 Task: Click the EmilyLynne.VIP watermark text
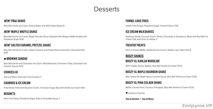[x=197, y=106]
